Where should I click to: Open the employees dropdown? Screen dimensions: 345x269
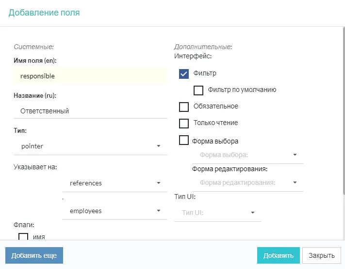click(x=115, y=211)
